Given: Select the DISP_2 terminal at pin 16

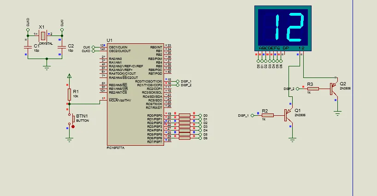Looking at the screenshot, I should 178,85.
